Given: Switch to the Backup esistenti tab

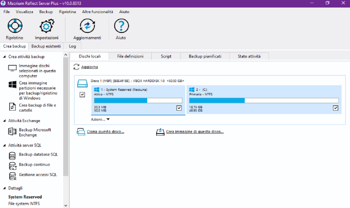Looking at the screenshot, I should coord(46,46).
